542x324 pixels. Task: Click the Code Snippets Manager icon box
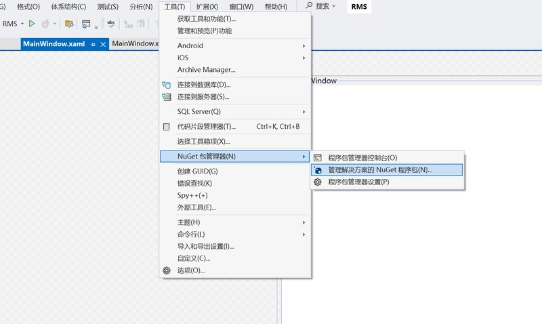click(x=167, y=127)
